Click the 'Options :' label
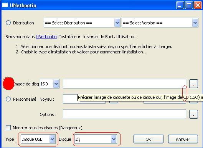Viewport: 203px width, 148px height. click(48, 114)
